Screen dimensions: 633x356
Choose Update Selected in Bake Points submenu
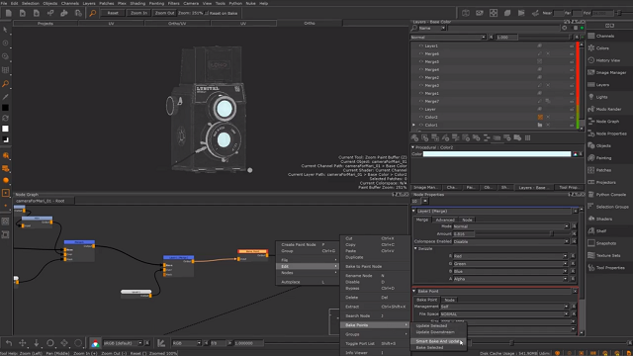[431, 325]
